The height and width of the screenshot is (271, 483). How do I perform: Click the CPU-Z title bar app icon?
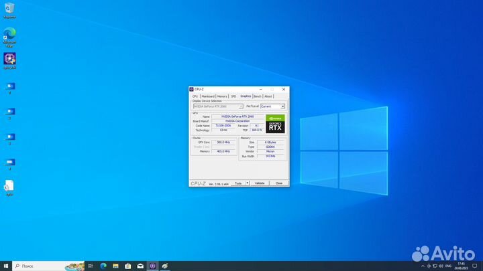pos(191,89)
